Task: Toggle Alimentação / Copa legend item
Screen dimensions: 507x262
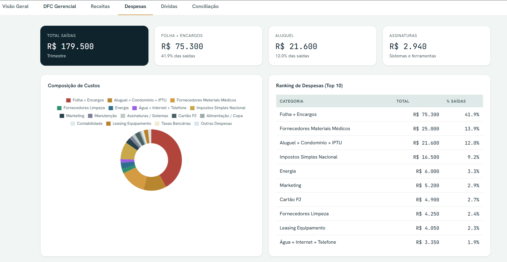Action: pyautogui.click(x=221, y=116)
